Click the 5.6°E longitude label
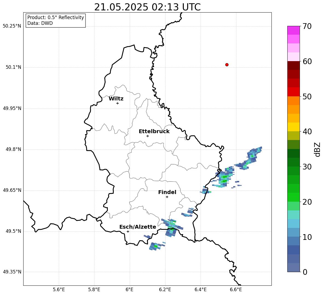The width and height of the screenshot is (324, 295). tap(59, 290)
